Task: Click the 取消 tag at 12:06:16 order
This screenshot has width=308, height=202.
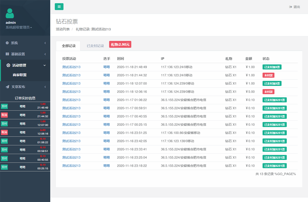Action: (4, 132)
